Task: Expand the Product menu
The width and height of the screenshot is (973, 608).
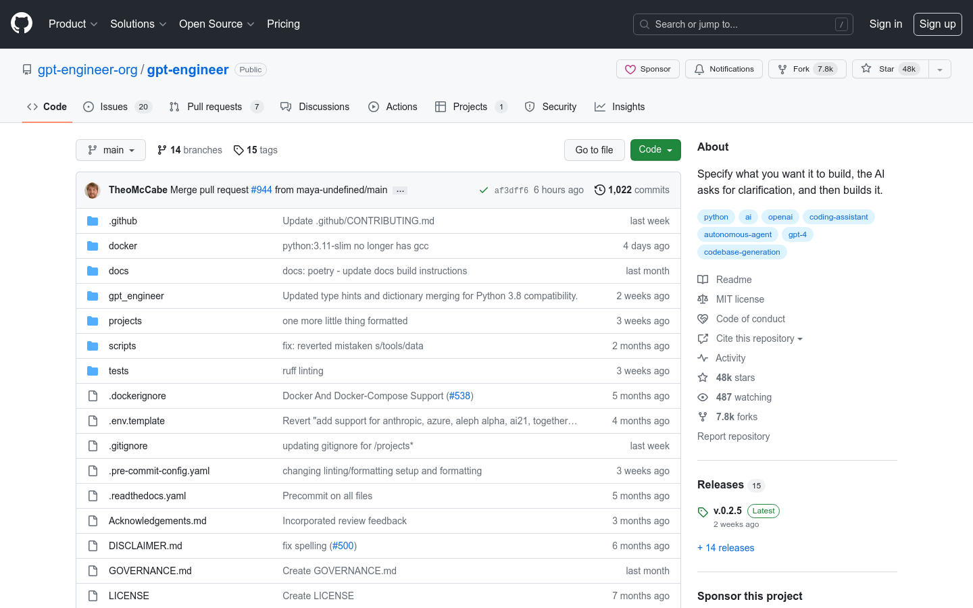Action: 73,24
